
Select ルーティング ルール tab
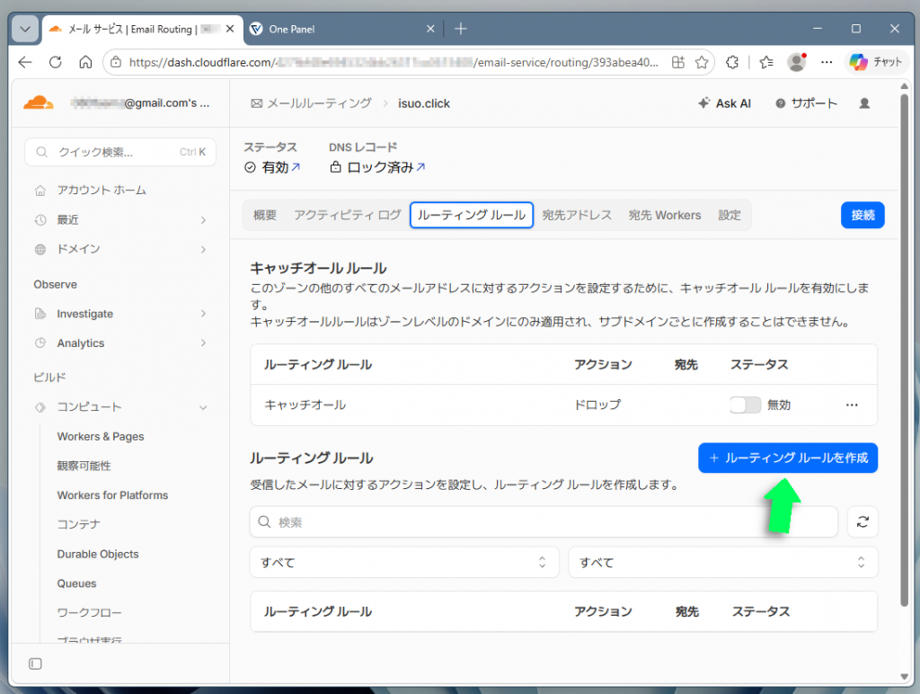(471, 215)
